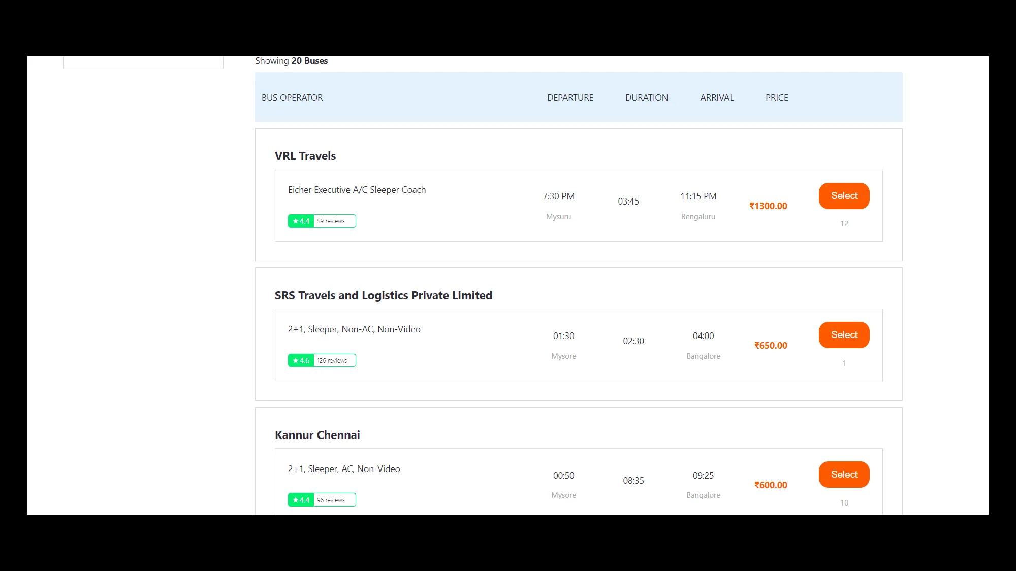Click the 00:50 departure time
Image resolution: width=1016 pixels, height=571 pixels.
(563, 476)
